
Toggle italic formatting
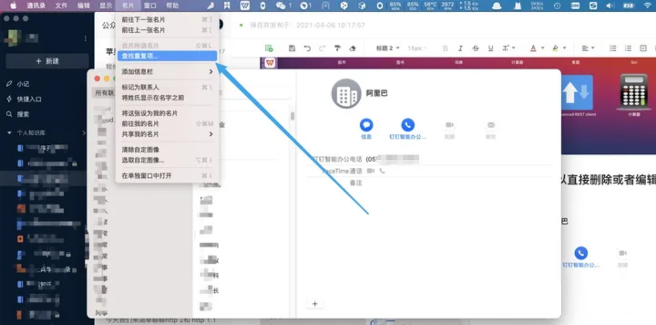(460, 48)
